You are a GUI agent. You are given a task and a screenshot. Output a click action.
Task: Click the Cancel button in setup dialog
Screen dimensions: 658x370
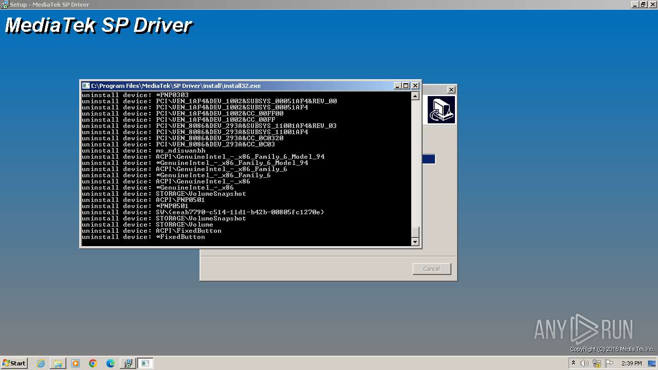point(432,269)
